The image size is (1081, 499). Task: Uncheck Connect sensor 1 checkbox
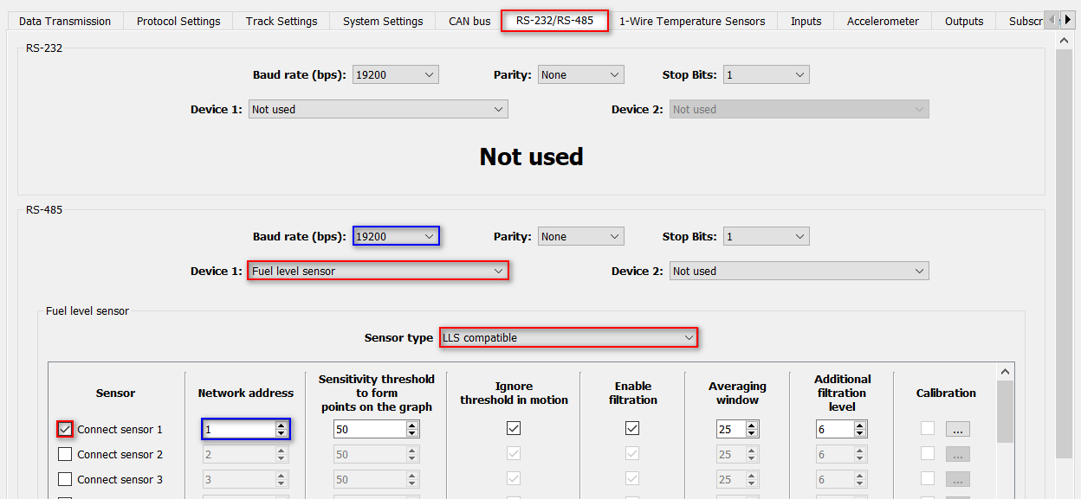coord(65,429)
